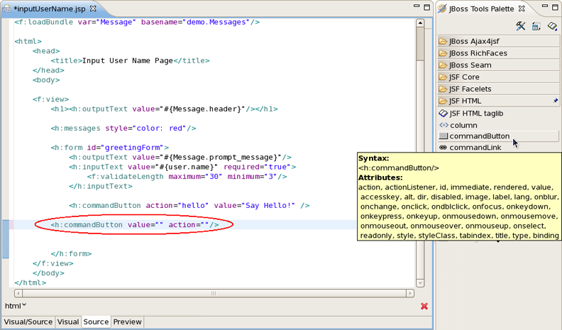
Task: Click the Show/Hide drawers palette icon
Action: 536,26
